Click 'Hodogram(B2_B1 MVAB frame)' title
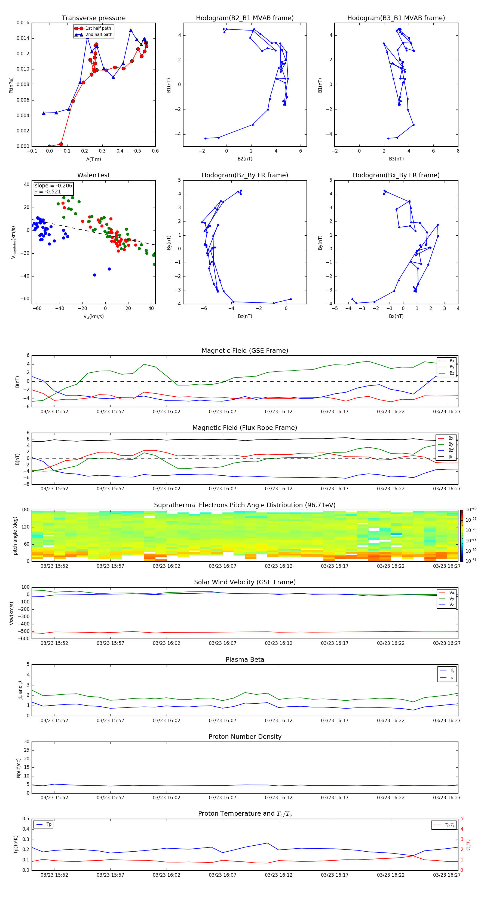 [x=245, y=18]
